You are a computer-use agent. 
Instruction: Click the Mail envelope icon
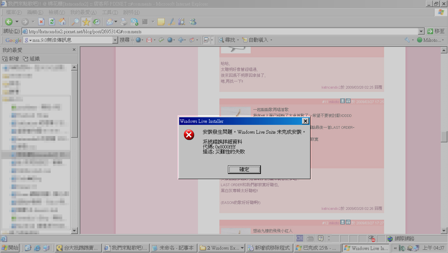pos(110,22)
